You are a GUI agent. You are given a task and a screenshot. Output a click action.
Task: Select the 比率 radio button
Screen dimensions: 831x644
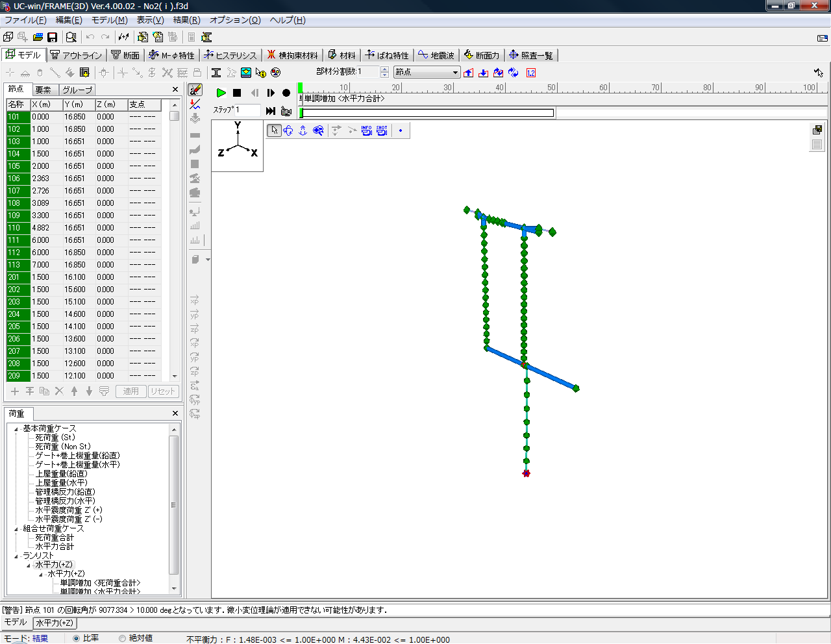[x=77, y=638]
